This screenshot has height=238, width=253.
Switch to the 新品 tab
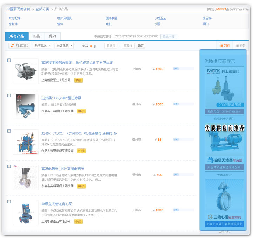coord(36,36)
